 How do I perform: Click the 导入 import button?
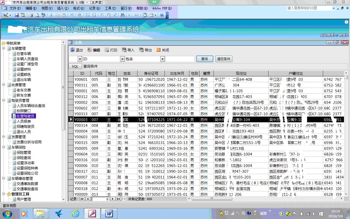[x=128, y=50]
